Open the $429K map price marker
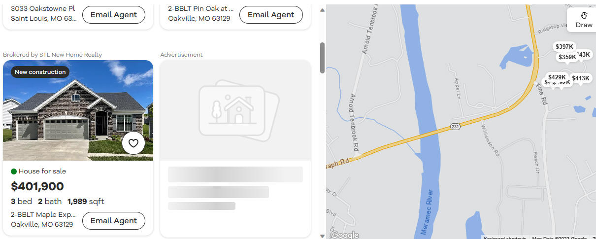596x239 pixels. coord(557,77)
